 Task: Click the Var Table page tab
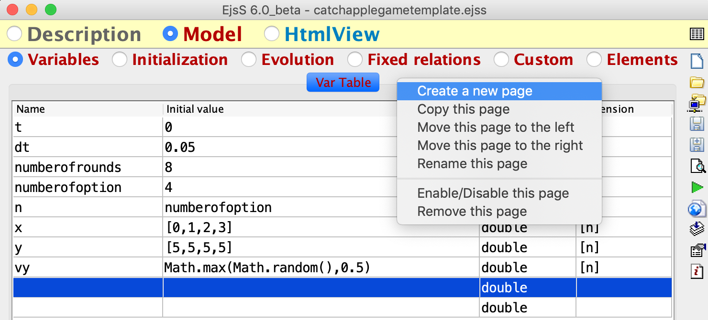pyautogui.click(x=343, y=82)
